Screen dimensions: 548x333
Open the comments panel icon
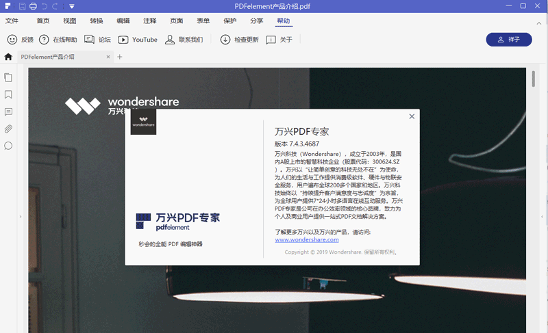tap(8, 111)
